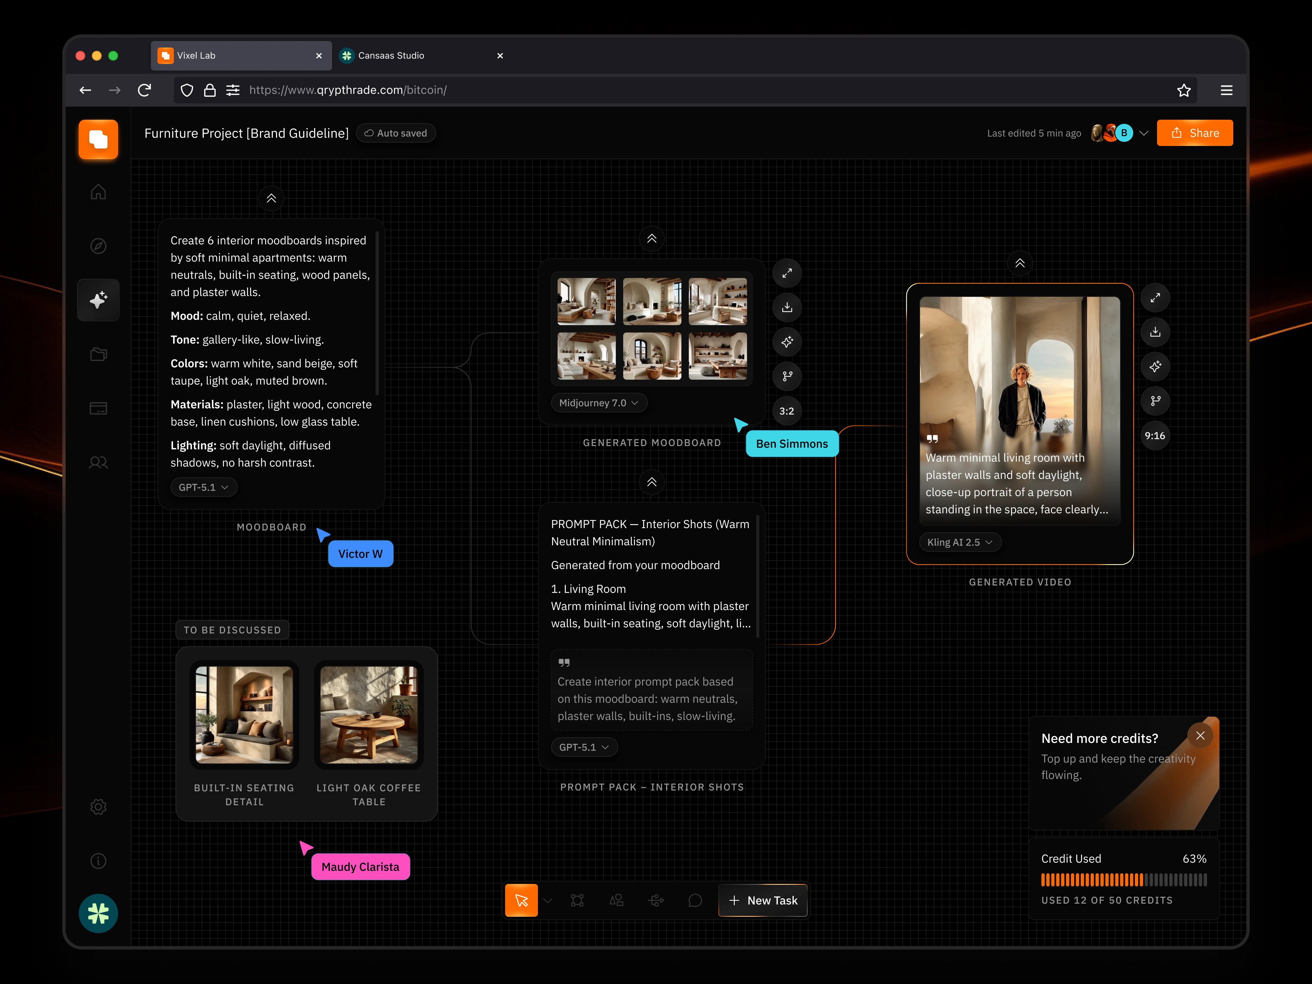1312x984 pixels.
Task: Select the frame tool in bottom toolbar
Action: coord(577,900)
